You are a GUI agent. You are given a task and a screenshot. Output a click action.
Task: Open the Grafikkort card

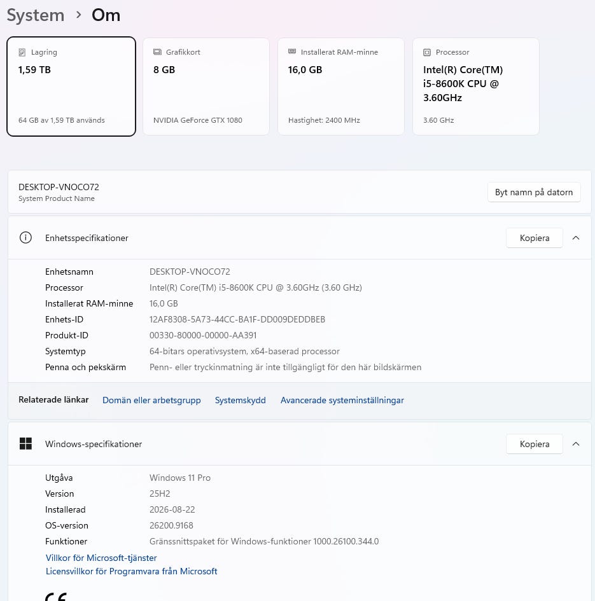(206, 86)
